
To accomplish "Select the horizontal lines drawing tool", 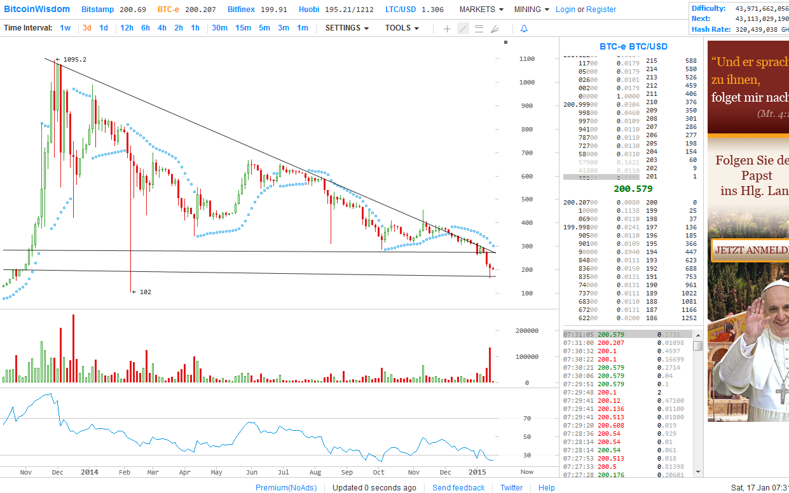I will (x=479, y=28).
